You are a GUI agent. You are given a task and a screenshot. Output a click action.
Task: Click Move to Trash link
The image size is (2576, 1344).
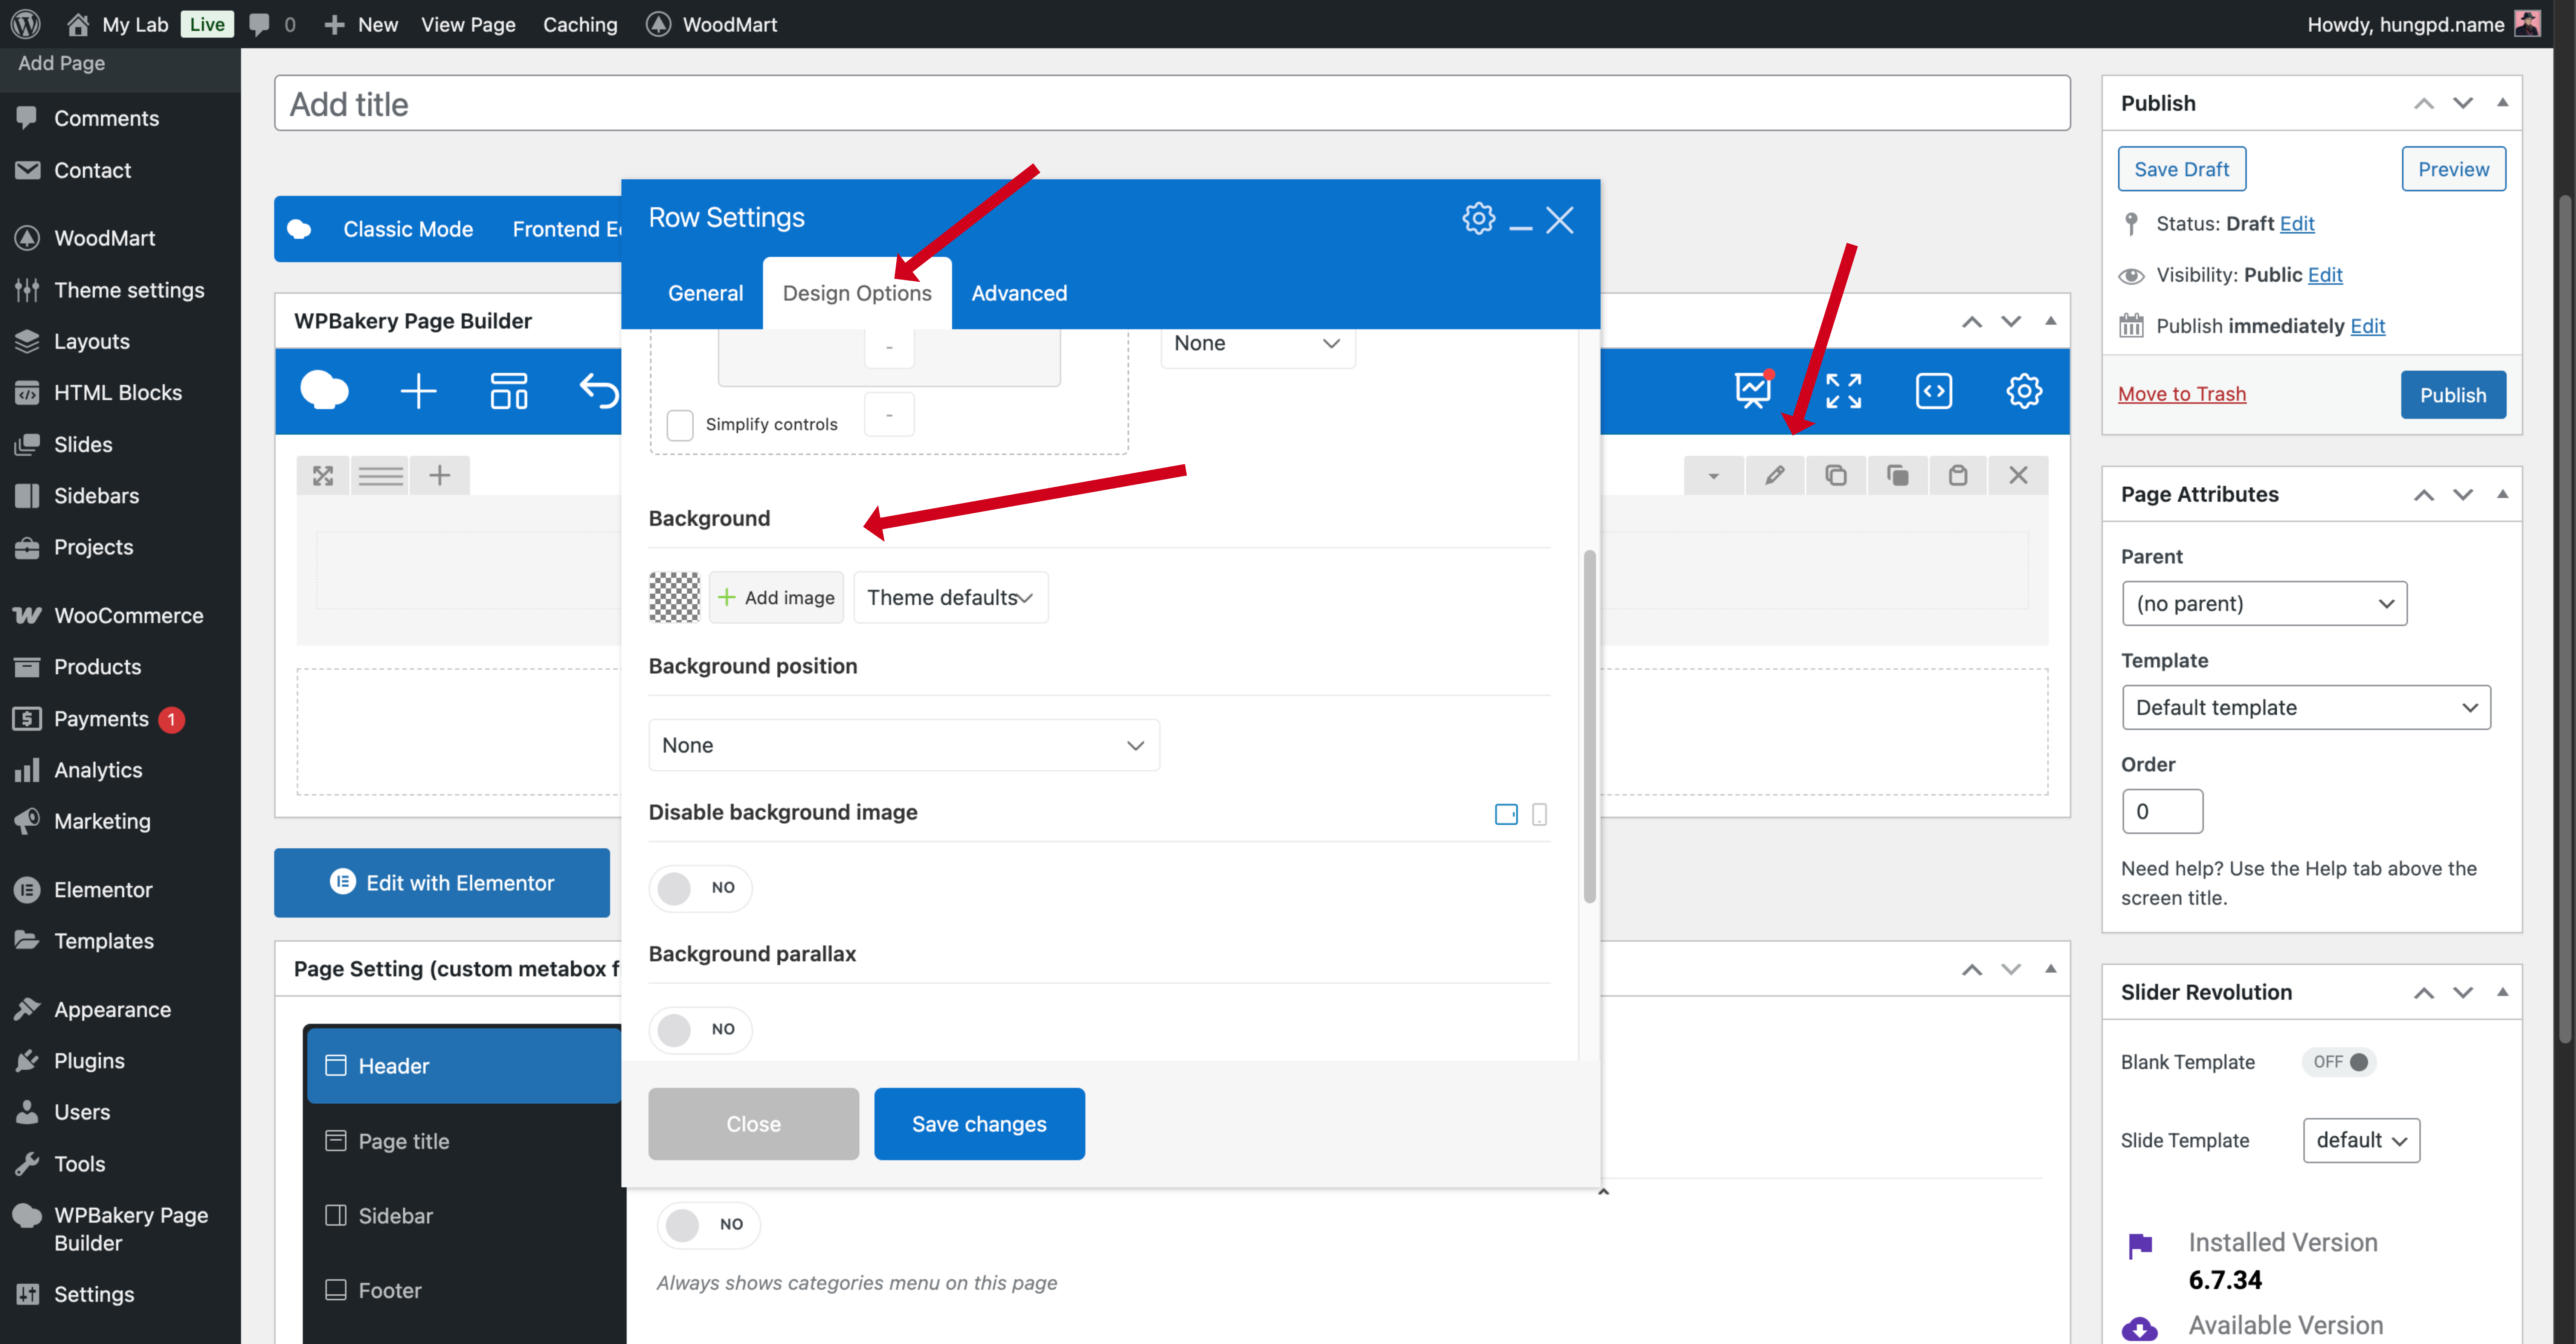tap(2182, 394)
